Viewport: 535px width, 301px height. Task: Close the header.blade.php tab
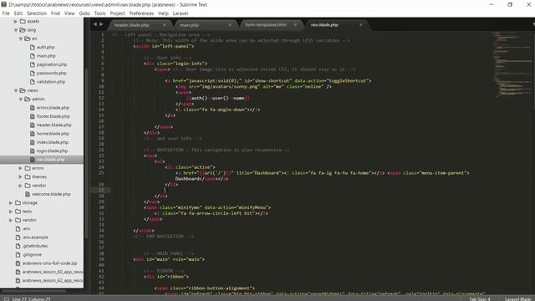165,25
